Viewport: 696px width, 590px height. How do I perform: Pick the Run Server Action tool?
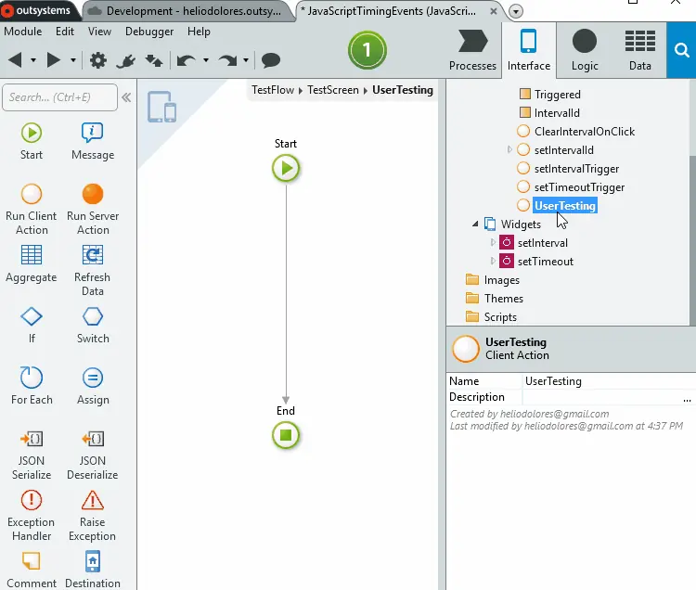[93, 210]
